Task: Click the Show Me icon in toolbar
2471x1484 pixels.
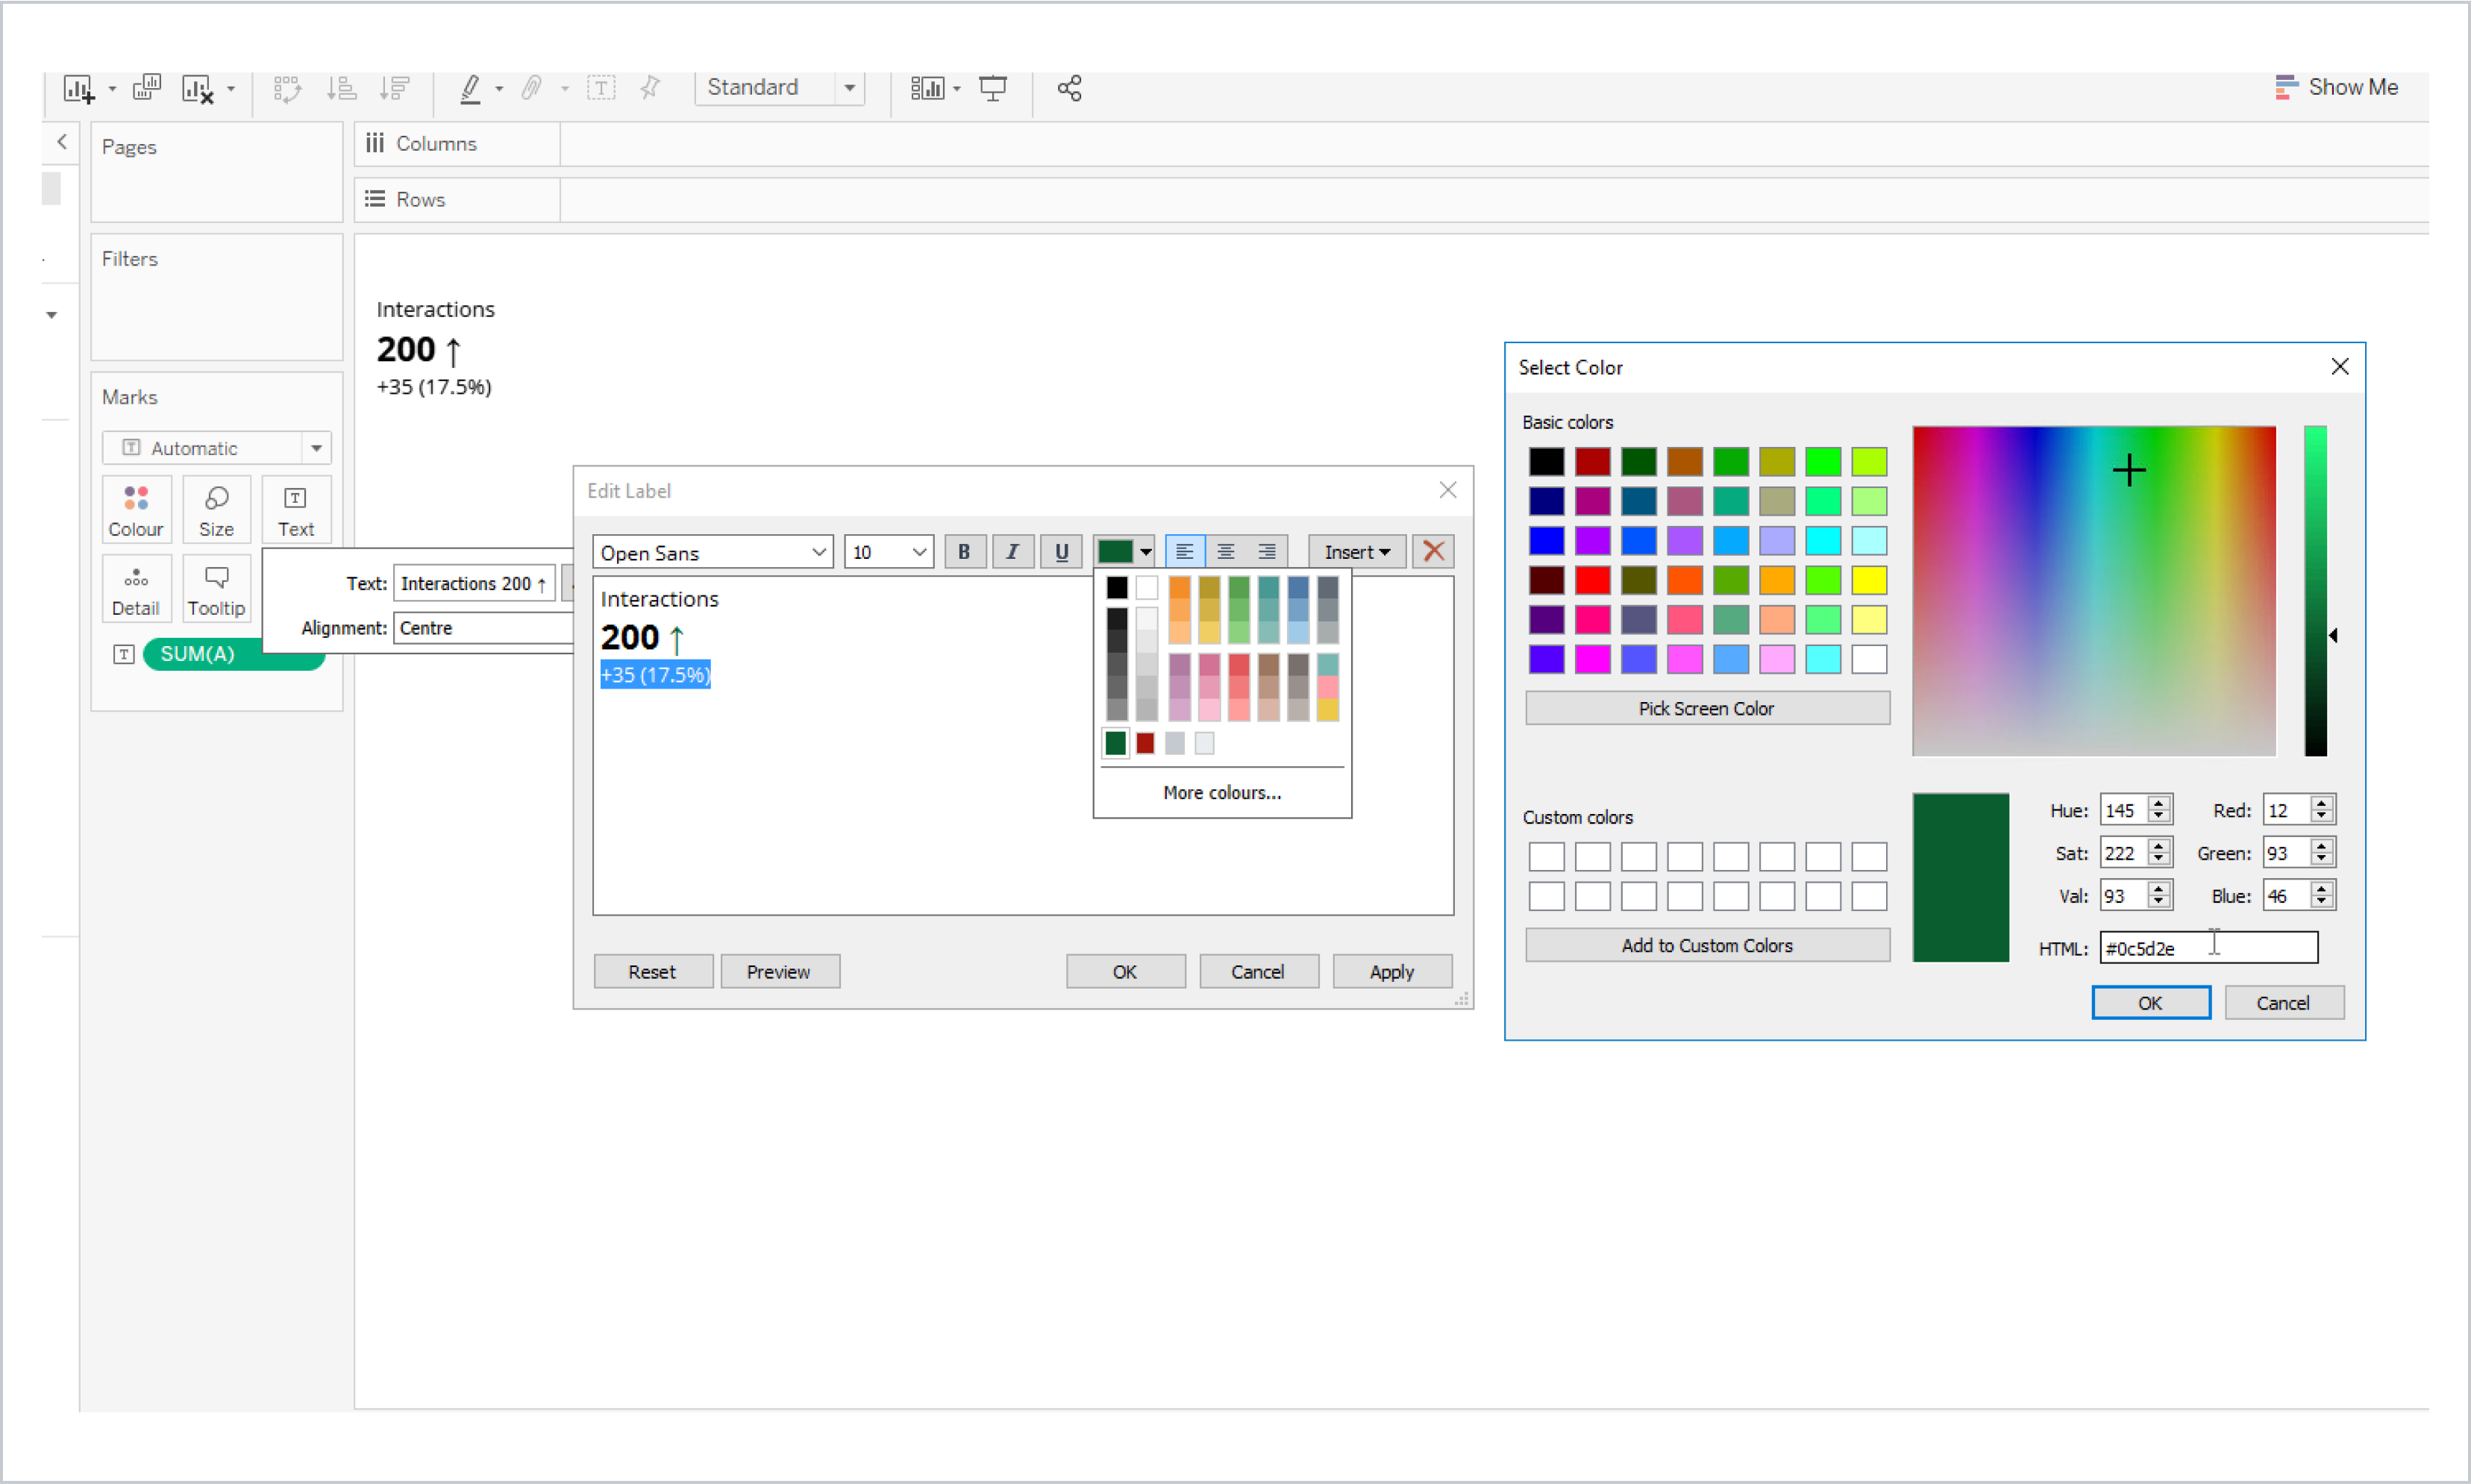Action: coord(2287,85)
